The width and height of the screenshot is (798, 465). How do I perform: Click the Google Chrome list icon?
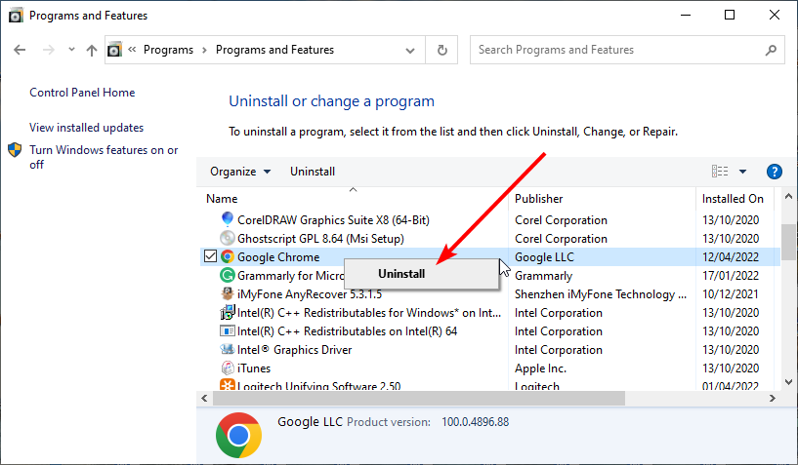tap(228, 256)
